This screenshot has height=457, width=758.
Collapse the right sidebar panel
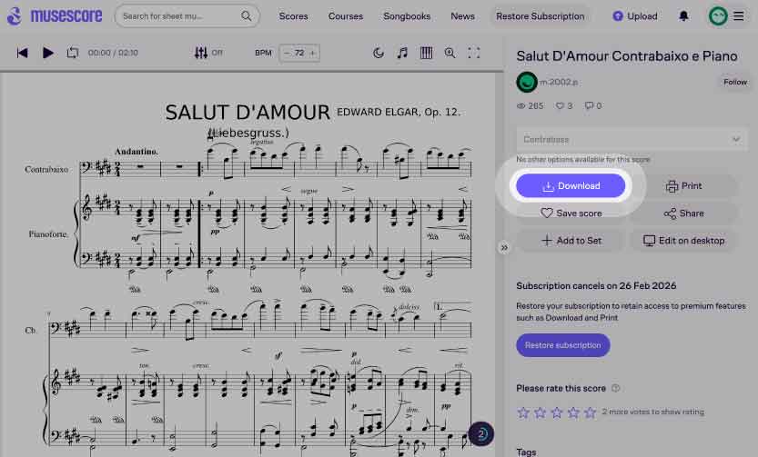504,247
